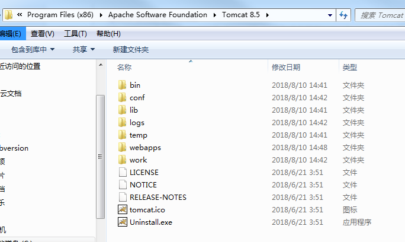Click the refresh button beside address bar

point(343,15)
